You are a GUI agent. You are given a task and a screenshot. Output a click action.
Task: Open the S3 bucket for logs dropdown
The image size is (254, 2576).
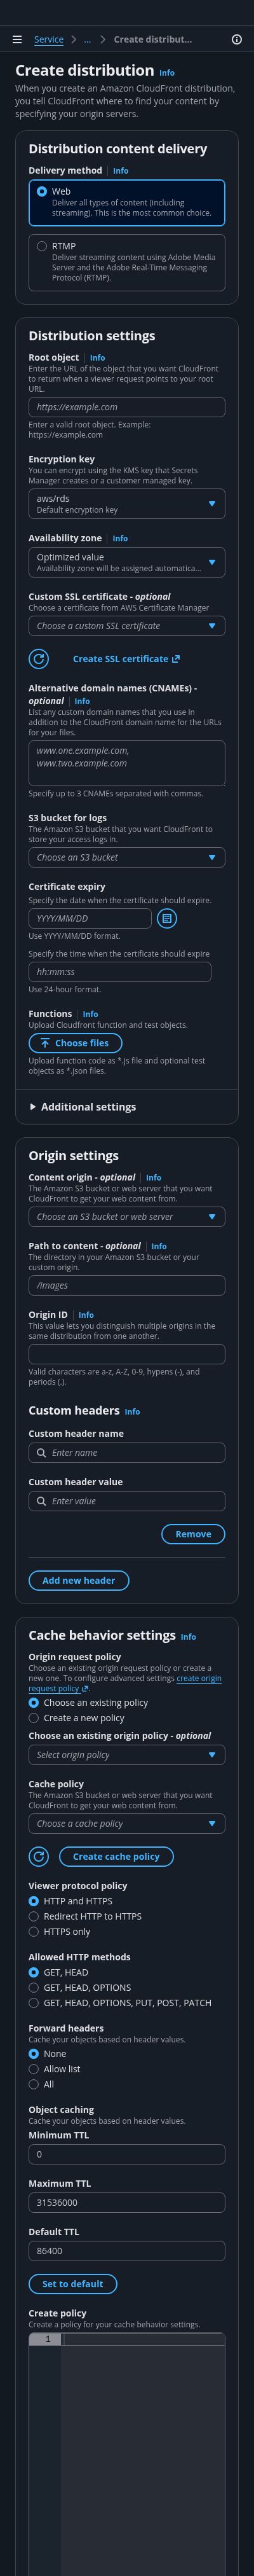pos(127,857)
